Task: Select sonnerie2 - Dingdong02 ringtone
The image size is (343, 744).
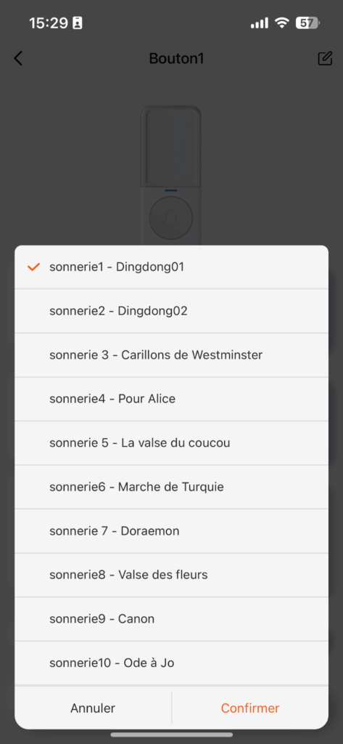Action: tap(171, 311)
